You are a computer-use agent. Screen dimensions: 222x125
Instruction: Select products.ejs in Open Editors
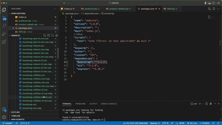click(25, 21)
